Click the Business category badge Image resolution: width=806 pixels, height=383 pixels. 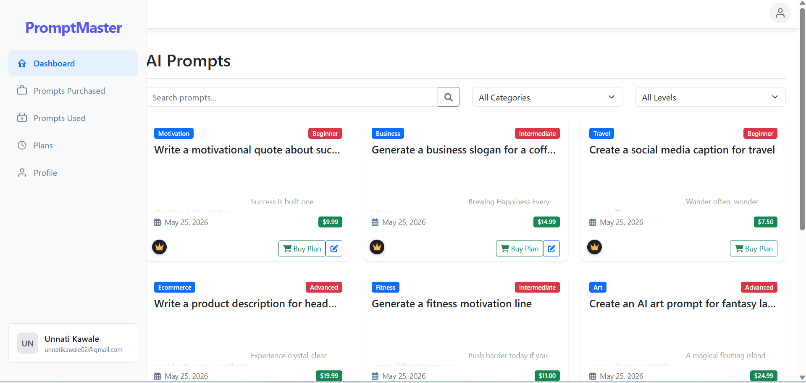coord(388,133)
